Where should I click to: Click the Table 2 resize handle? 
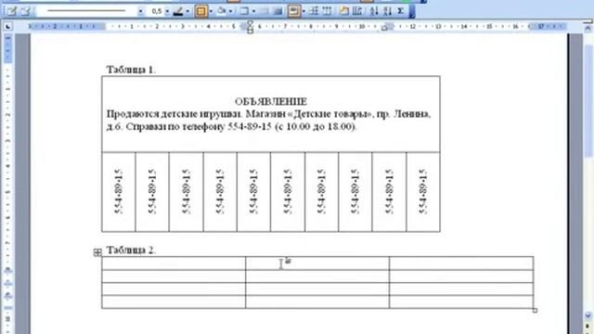[x=535, y=311]
